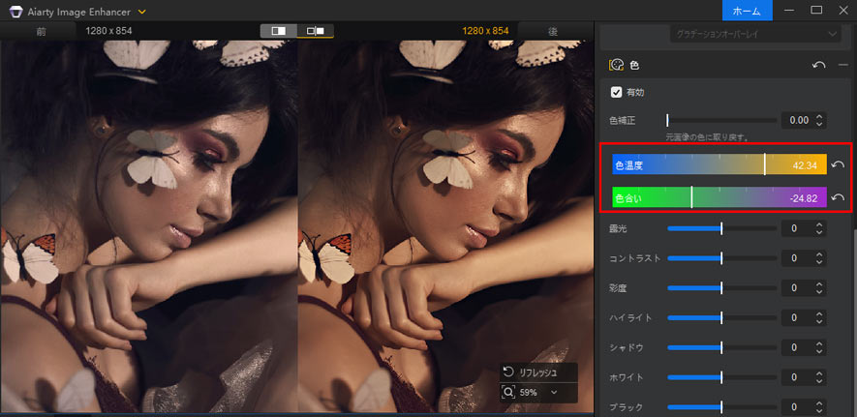Reset 色合い with its undo arrow
Viewport: 857px width, 417px height.
tap(838, 197)
